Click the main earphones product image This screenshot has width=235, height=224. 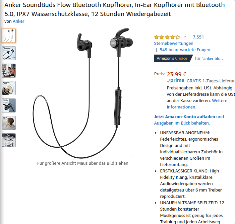(83, 93)
